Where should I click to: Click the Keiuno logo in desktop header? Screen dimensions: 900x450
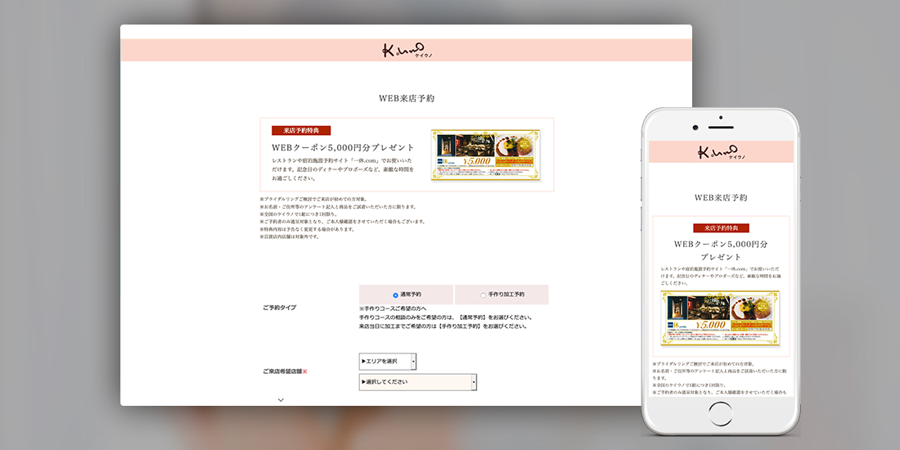click(x=406, y=51)
